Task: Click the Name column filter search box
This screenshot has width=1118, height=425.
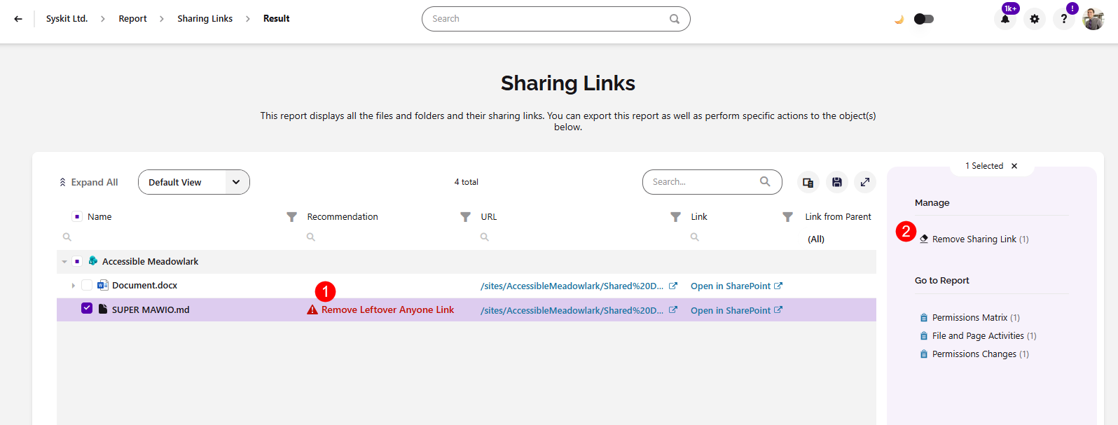Action: [x=179, y=237]
